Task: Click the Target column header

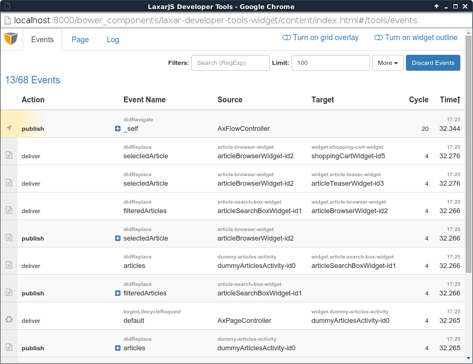Action: tap(323, 100)
